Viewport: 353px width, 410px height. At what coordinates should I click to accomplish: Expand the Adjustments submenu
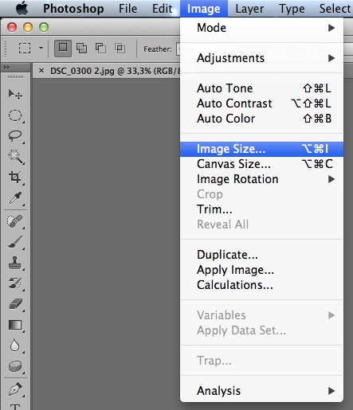pos(261,58)
